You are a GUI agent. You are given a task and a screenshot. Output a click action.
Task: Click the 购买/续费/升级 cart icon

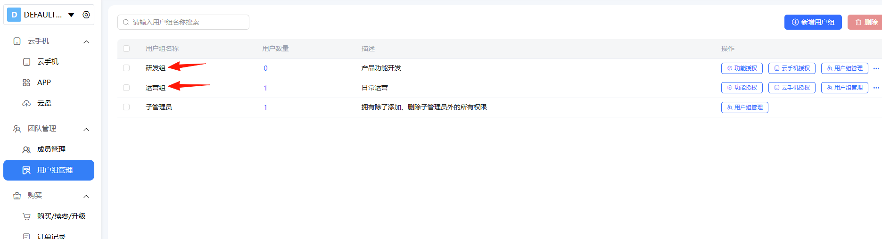[x=26, y=216]
